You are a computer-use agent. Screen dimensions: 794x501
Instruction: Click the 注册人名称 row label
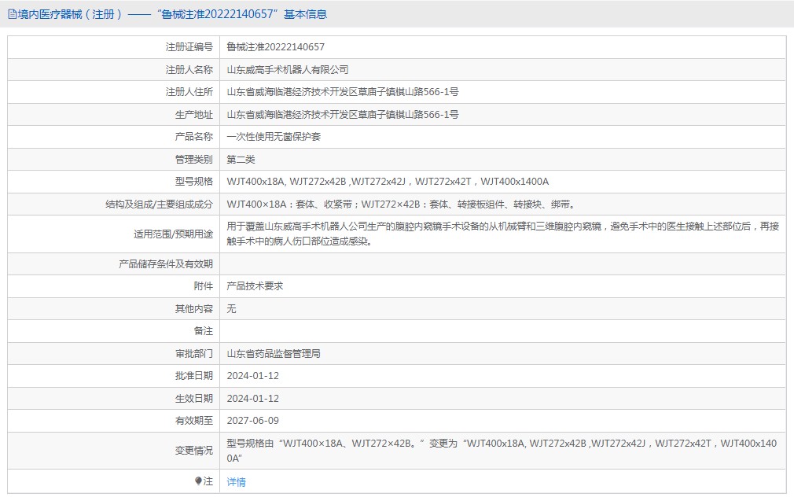189,70
